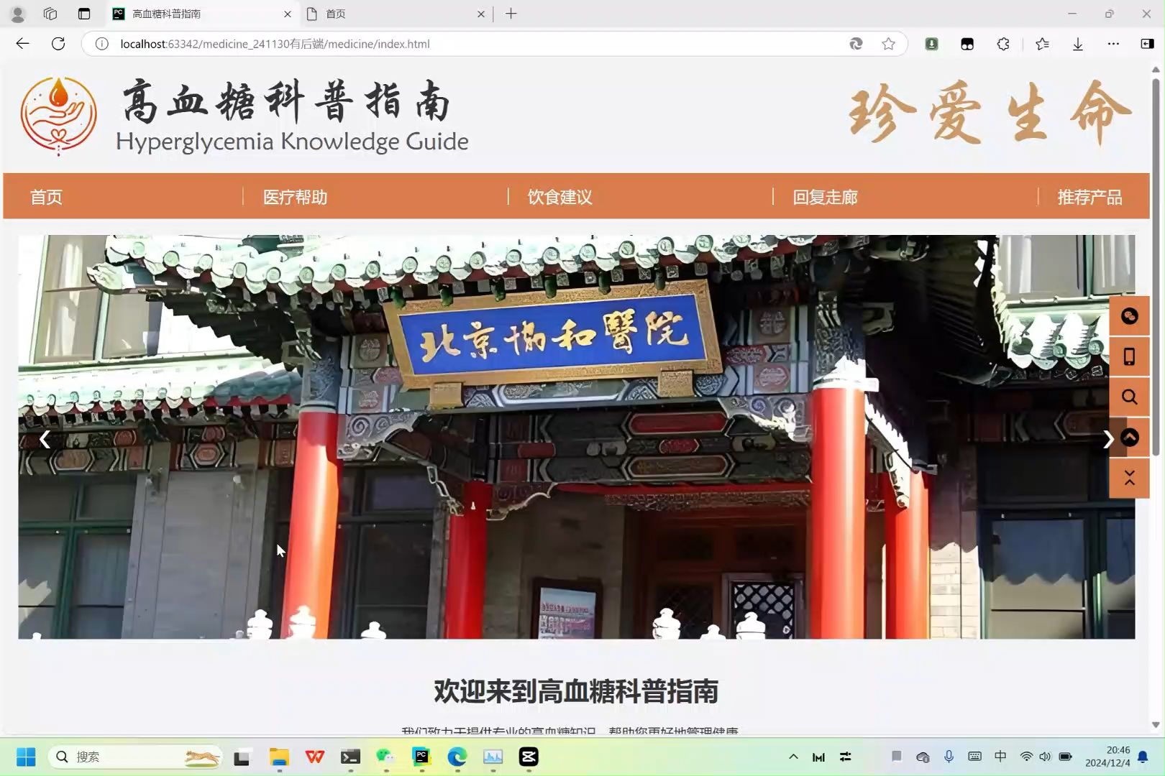Reload the page with refresh button

(58, 44)
